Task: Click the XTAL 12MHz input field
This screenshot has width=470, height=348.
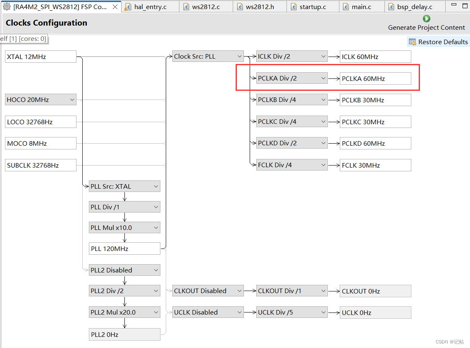Action: [x=41, y=57]
